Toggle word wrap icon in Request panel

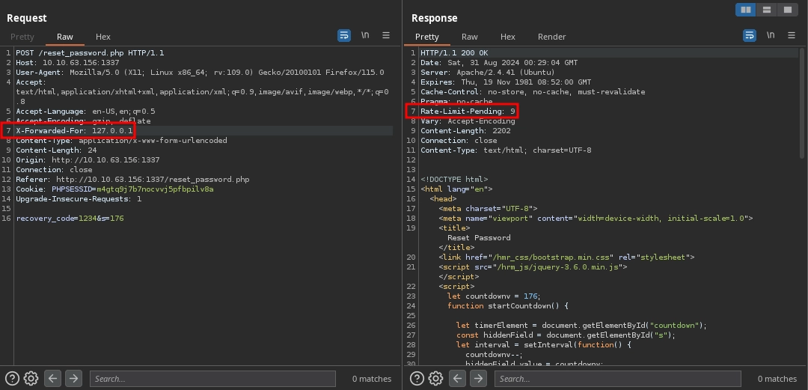[x=344, y=35]
